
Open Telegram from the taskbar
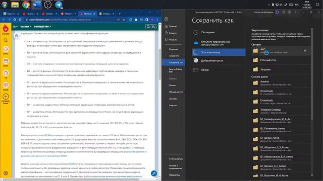click(59, 5)
